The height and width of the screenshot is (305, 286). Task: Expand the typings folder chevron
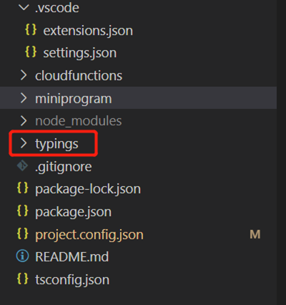click(x=24, y=143)
